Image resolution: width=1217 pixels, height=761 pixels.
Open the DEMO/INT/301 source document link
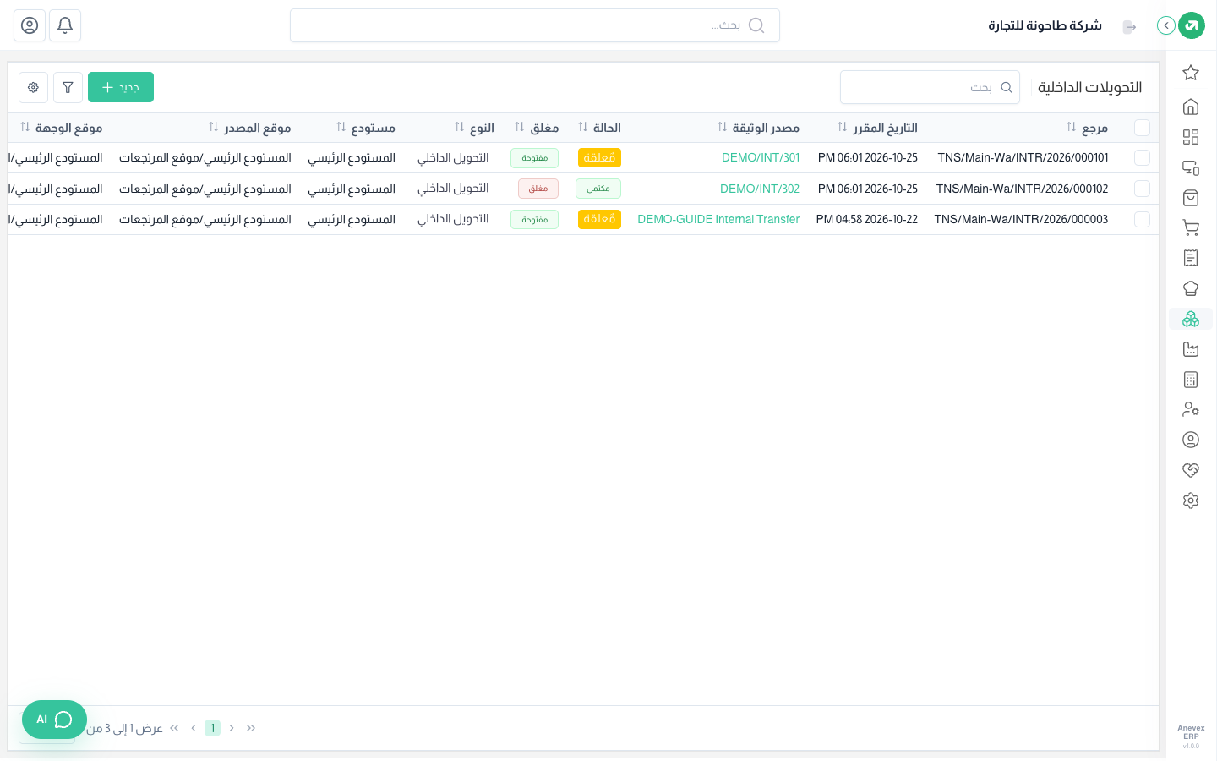pyautogui.click(x=761, y=158)
